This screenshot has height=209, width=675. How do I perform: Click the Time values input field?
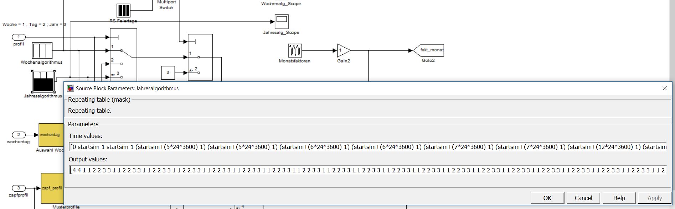pyautogui.click(x=368, y=147)
